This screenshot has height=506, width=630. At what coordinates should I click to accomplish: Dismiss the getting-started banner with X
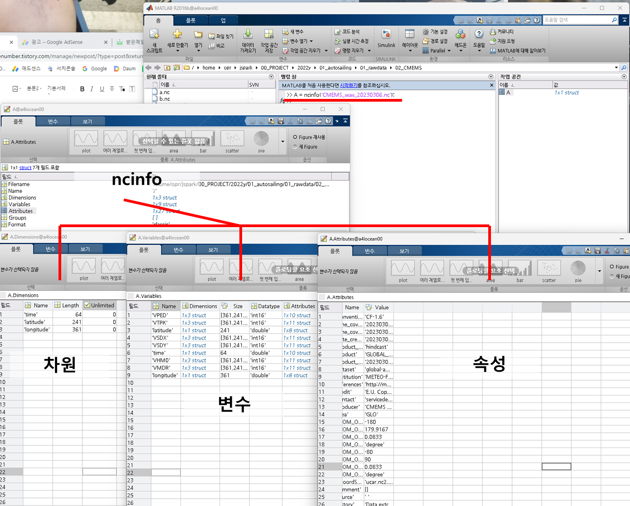pyautogui.click(x=491, y=85)
